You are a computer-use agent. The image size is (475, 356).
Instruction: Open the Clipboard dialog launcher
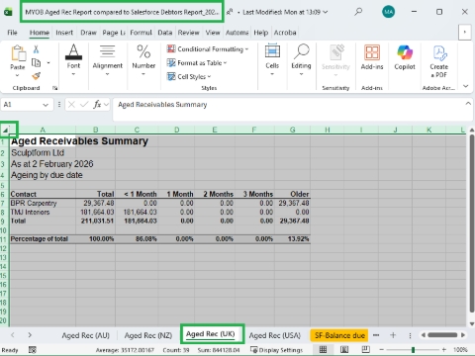coord(55,88)
